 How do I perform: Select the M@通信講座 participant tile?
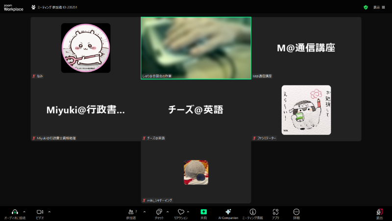pyautogui.click(x=306, y=48)
